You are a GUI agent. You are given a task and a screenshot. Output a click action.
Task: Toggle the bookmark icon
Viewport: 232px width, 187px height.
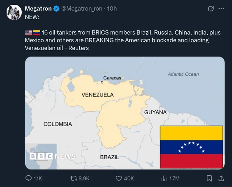tap(209, 178)
